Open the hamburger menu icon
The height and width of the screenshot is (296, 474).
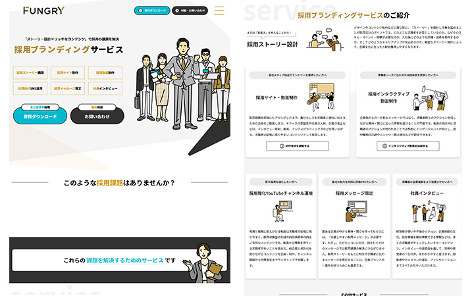coord(219,11)
